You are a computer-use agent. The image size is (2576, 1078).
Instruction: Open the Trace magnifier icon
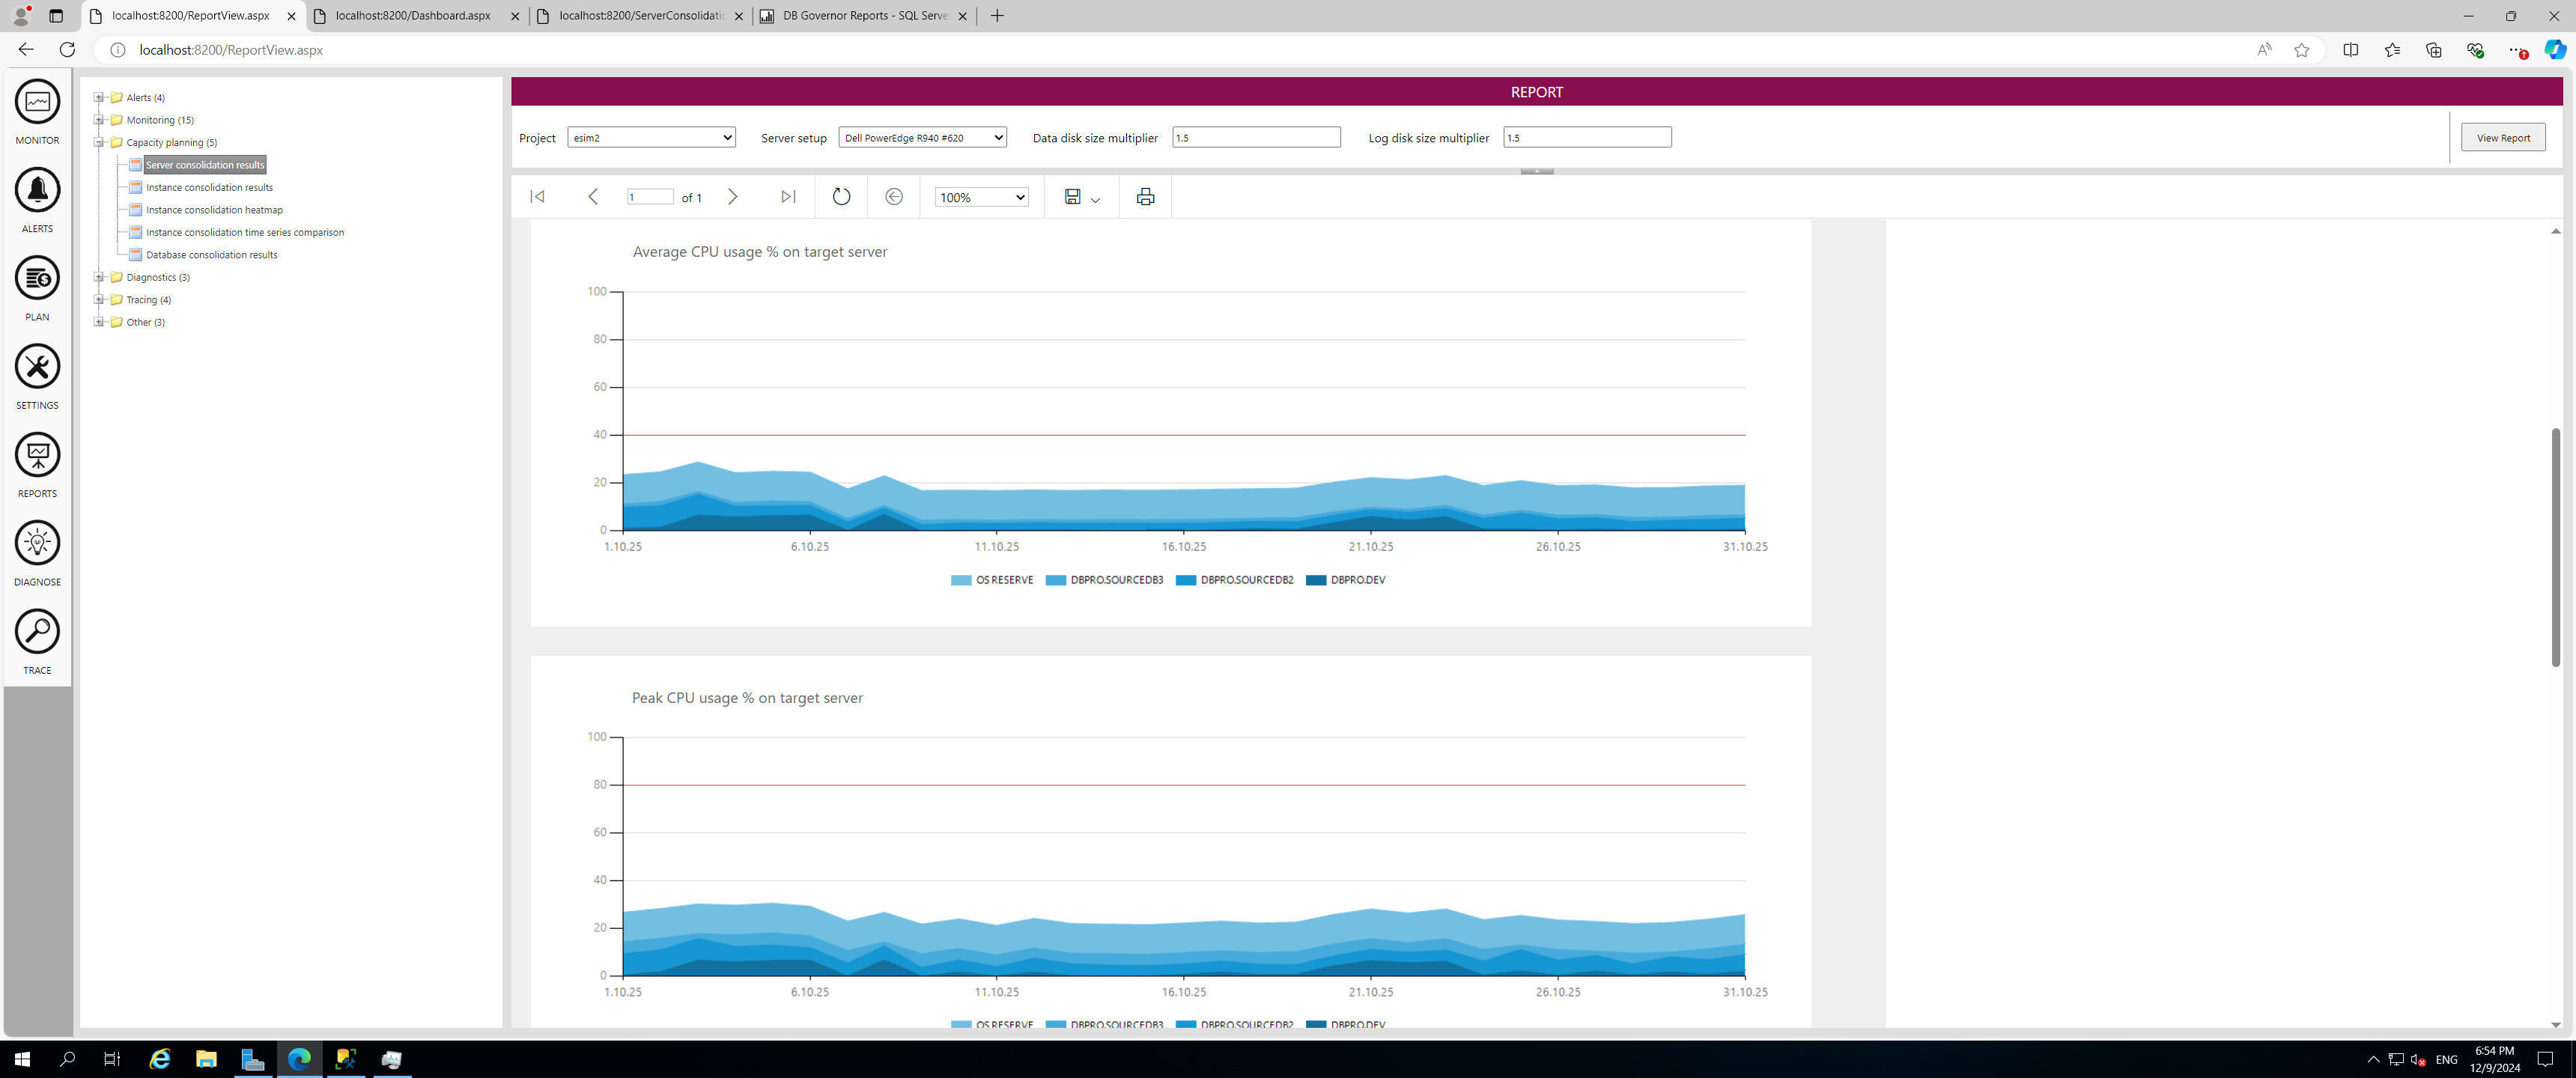click(x=37, y=631)
